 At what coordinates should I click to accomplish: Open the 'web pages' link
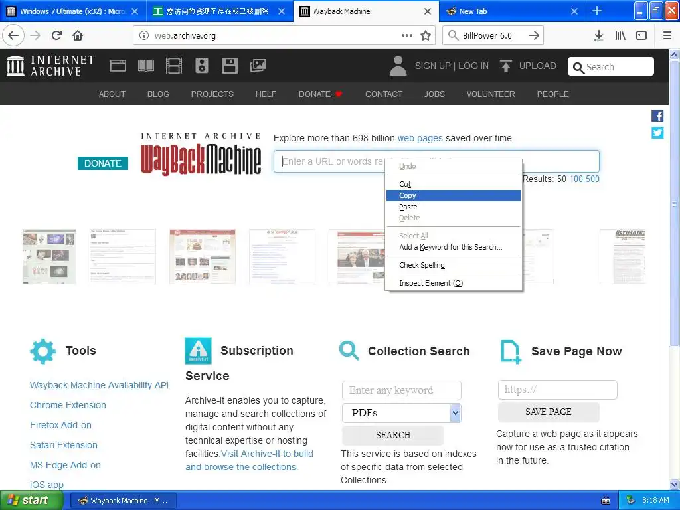coord(420,138)
